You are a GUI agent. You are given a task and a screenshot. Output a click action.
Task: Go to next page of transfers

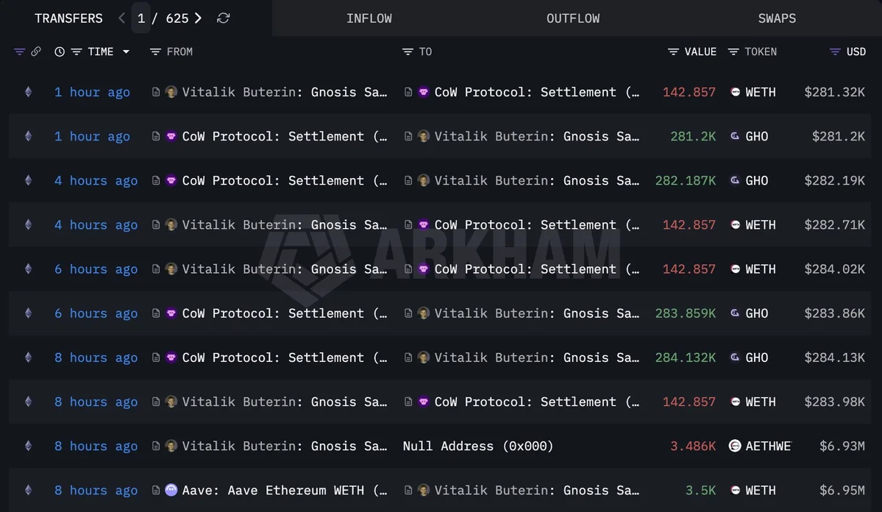point(198,18)
